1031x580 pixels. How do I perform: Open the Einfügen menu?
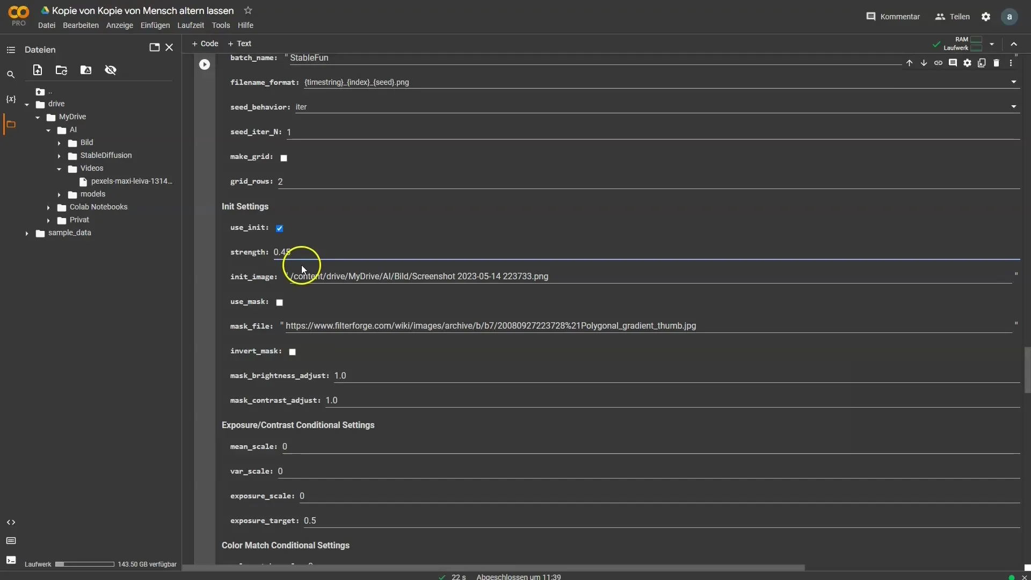(155, 25)
